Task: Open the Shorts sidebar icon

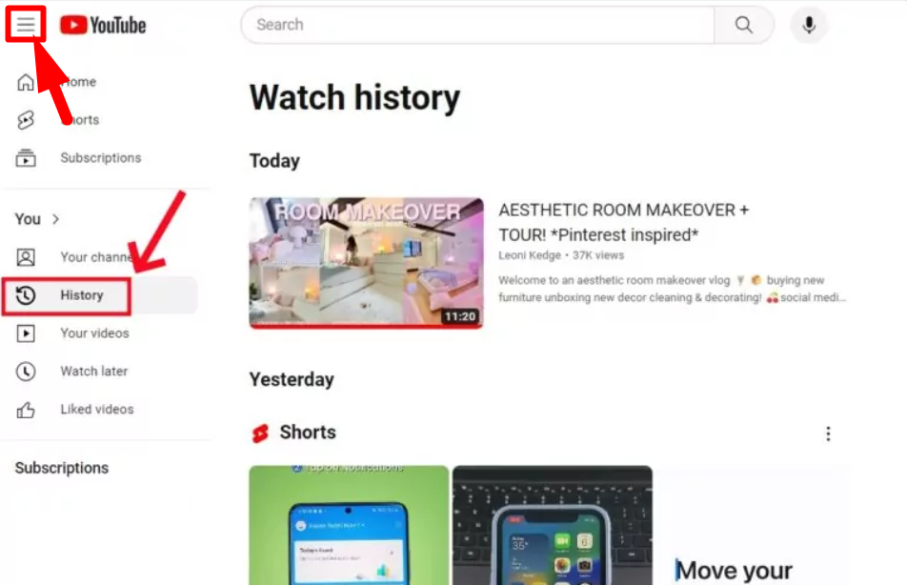Action: (x=26, y=120)
